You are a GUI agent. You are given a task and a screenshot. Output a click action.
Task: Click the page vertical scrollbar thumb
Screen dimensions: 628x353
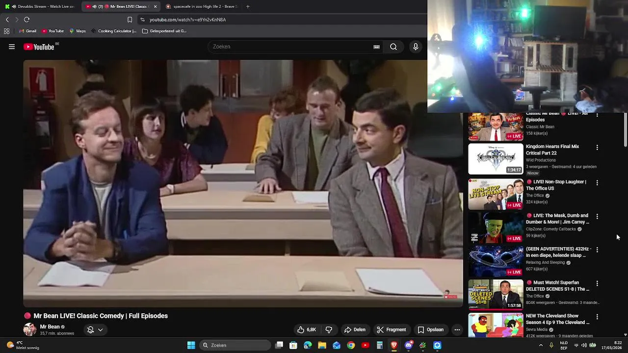[625, 130]
